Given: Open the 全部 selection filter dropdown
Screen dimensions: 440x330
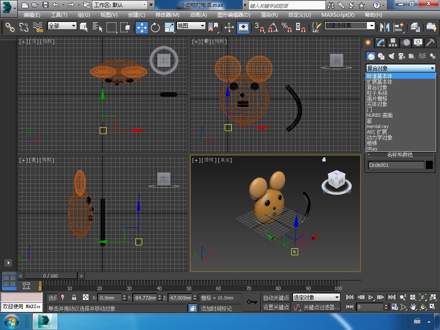Looking at the screenshot, I should pyautogui.click(x=62, y=26).
